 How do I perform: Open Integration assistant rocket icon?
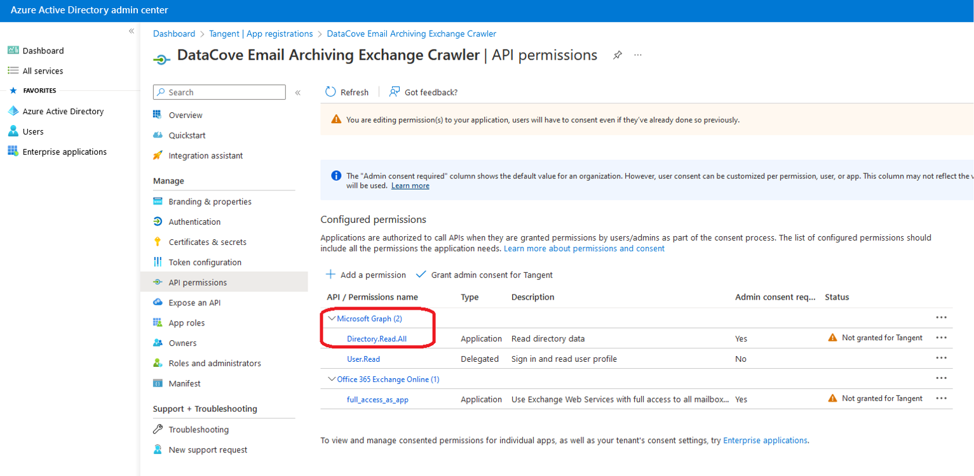coord(158,155)
